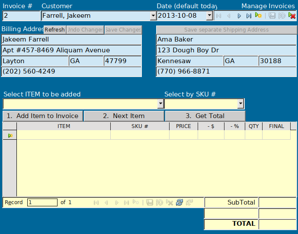Click the row marker arrow in item table
Image resolution: width=298 pixels, height=234 pixels.
coord(10,135)
